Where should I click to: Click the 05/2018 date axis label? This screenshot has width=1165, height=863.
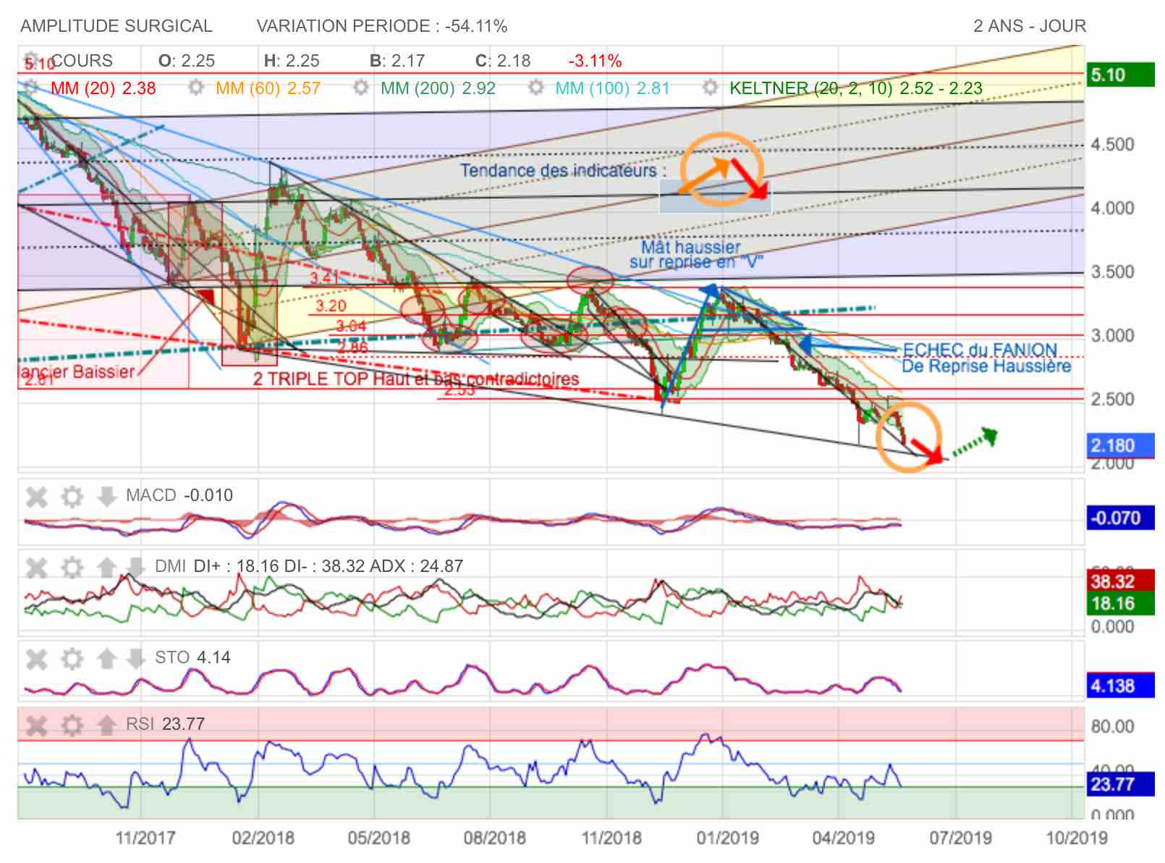[379, 838]
